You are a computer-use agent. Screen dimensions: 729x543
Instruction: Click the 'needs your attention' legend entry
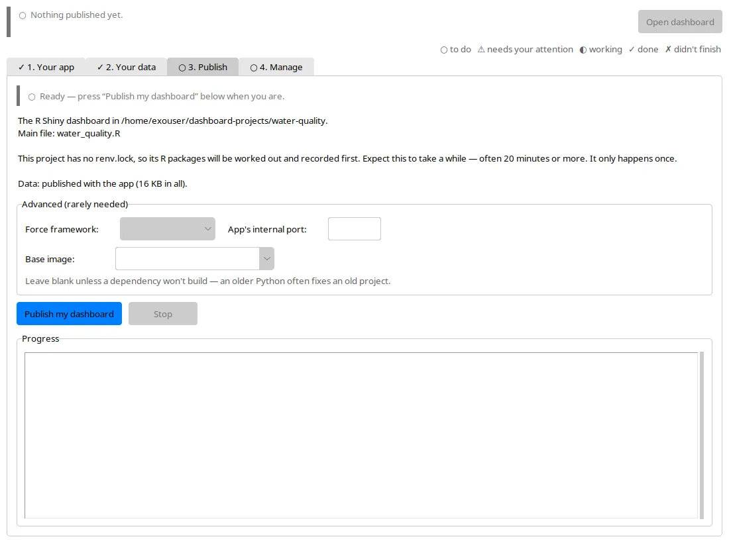pyautogui.click(x=526, y=49)
